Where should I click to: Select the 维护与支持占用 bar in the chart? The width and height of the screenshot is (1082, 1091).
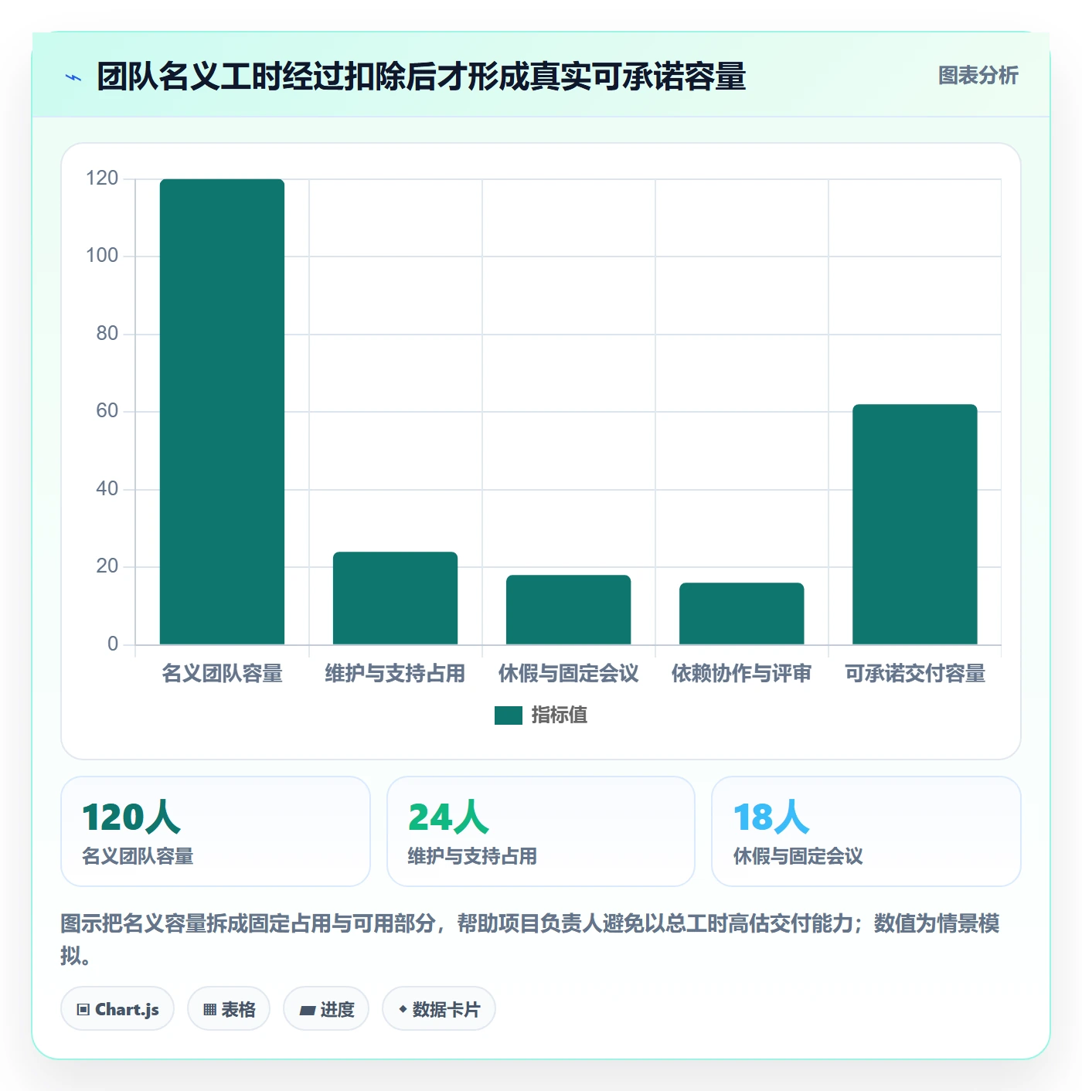click(395, 598)
